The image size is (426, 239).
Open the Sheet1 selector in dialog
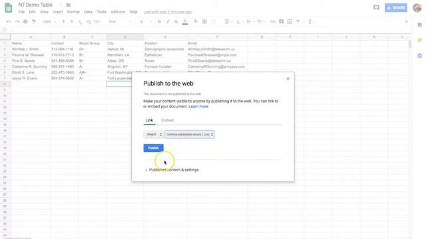point(153,134)
